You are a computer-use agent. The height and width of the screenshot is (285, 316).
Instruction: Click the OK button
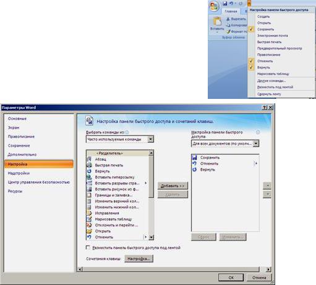(x=231, y=278)
